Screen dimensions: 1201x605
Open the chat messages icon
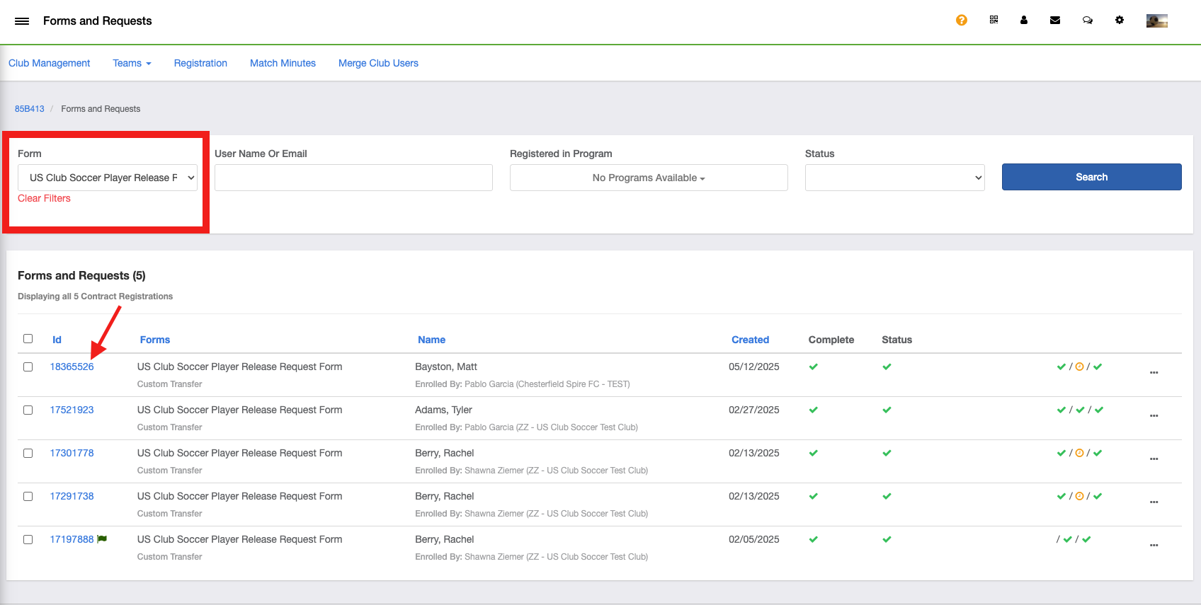[x=1088, y=21]
